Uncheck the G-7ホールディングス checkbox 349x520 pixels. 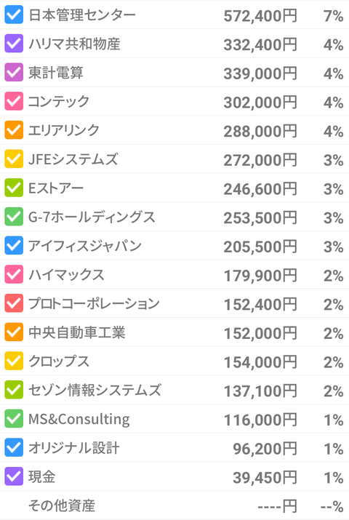[14, 217]
